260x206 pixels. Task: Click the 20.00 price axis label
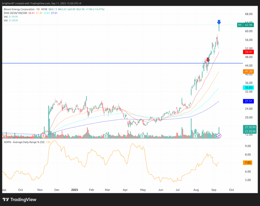[x=249, y=117]
